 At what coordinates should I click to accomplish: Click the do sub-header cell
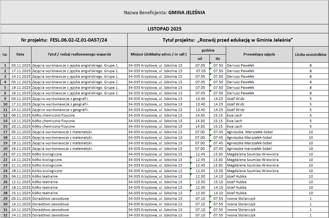coord(218,58)
